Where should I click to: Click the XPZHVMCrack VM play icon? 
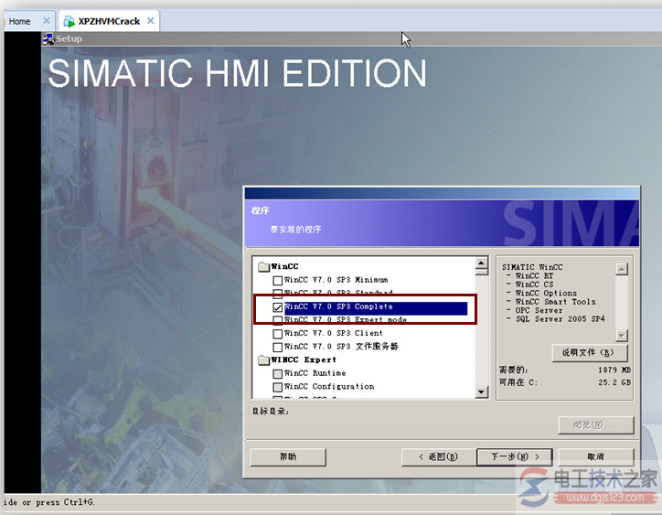[x=69, y=21]
